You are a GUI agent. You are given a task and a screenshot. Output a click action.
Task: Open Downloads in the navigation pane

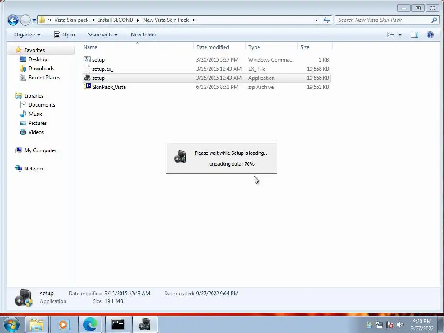pyautogui.click(x=41, y=68)
